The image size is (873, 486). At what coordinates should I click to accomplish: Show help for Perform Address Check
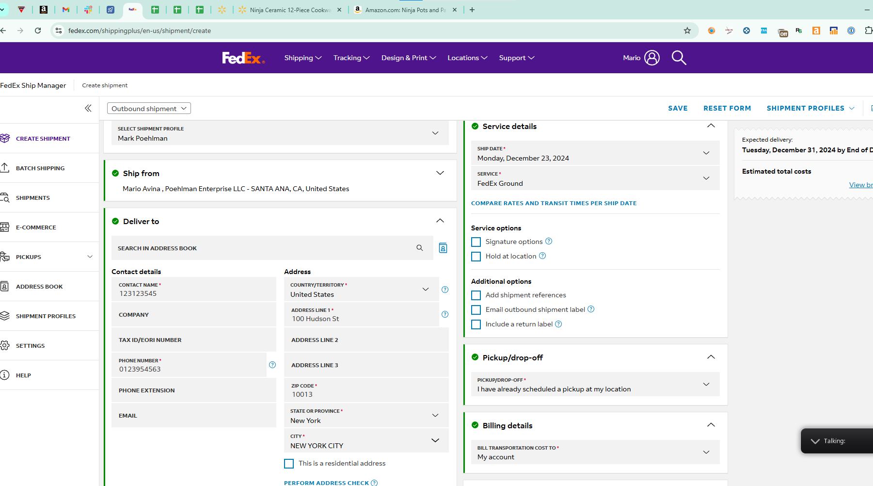(374, 483)
